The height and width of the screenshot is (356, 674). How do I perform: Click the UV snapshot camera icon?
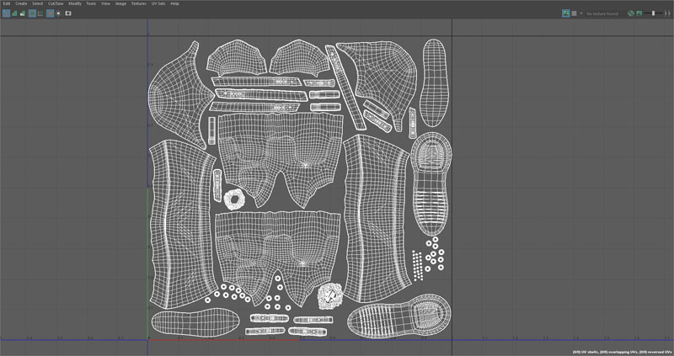point(67,13)
